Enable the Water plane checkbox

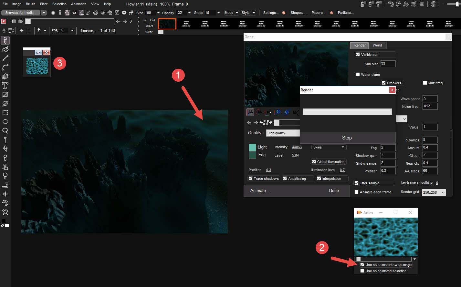[358, 75]
